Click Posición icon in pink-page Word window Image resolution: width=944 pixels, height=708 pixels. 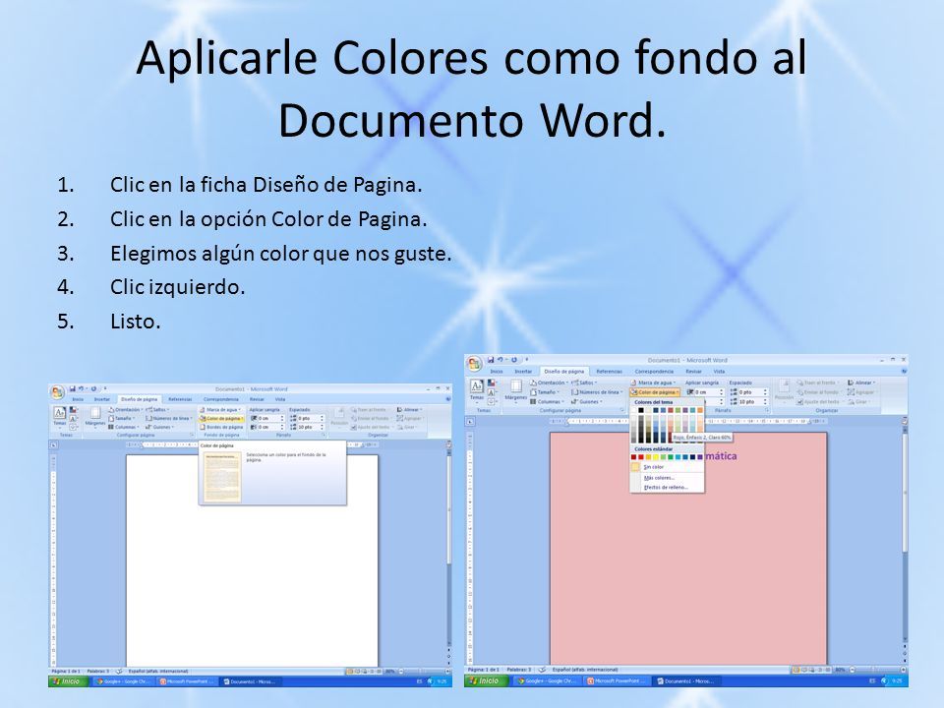[x=784, y=389]
